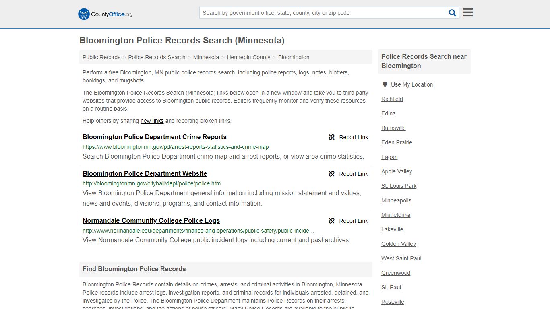550x309 pixels.
Task: Open Roseville police records
Action: click(x=393, y=302)
